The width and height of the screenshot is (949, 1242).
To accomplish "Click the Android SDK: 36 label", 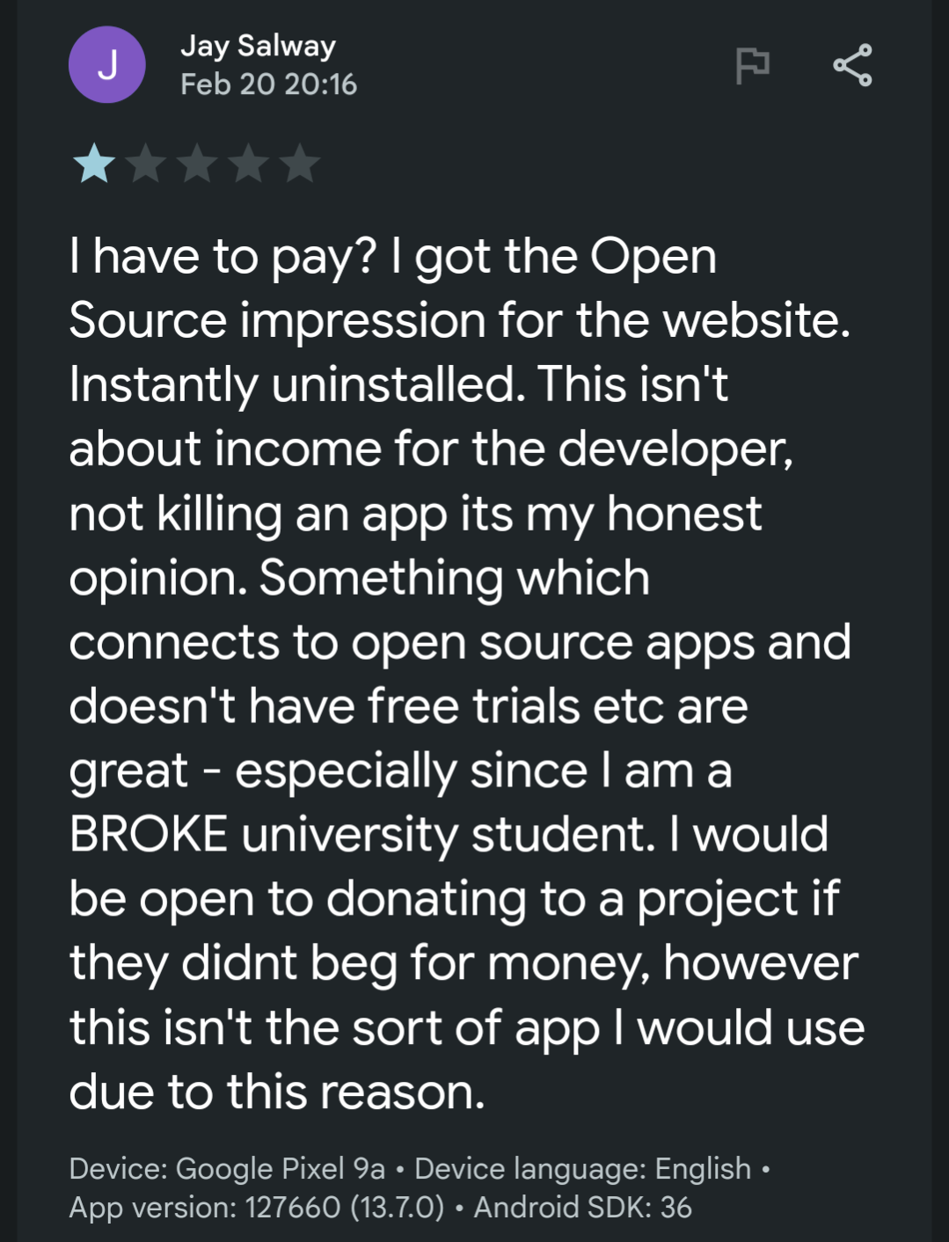I will 582,1208.
